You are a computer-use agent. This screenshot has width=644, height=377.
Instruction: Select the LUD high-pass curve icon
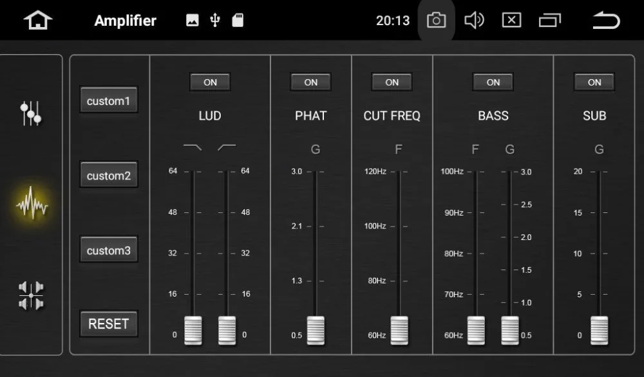click(x=227, y=147)
